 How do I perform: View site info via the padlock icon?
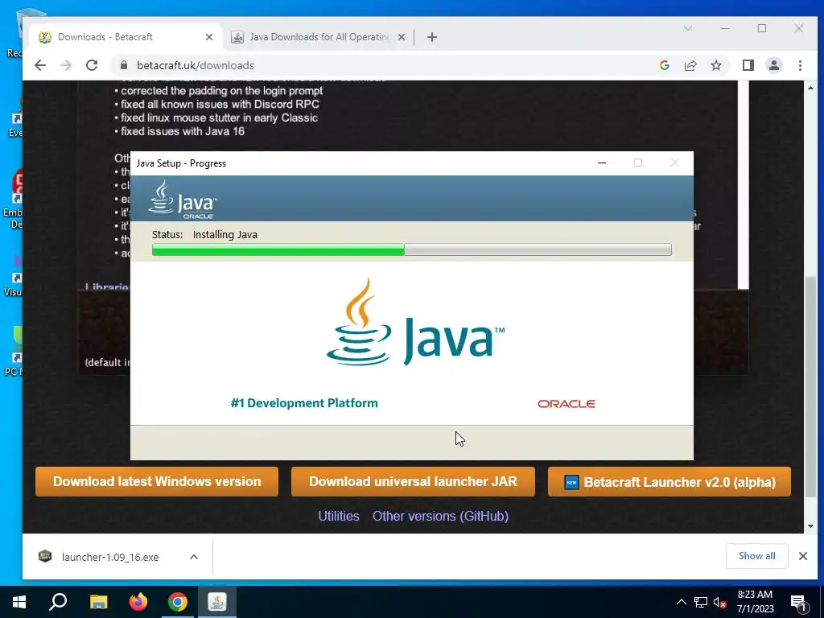(124, 65)
